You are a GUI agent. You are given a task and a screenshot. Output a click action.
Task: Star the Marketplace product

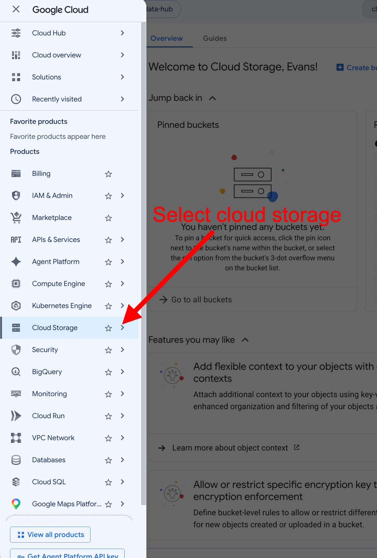(108, 218)
